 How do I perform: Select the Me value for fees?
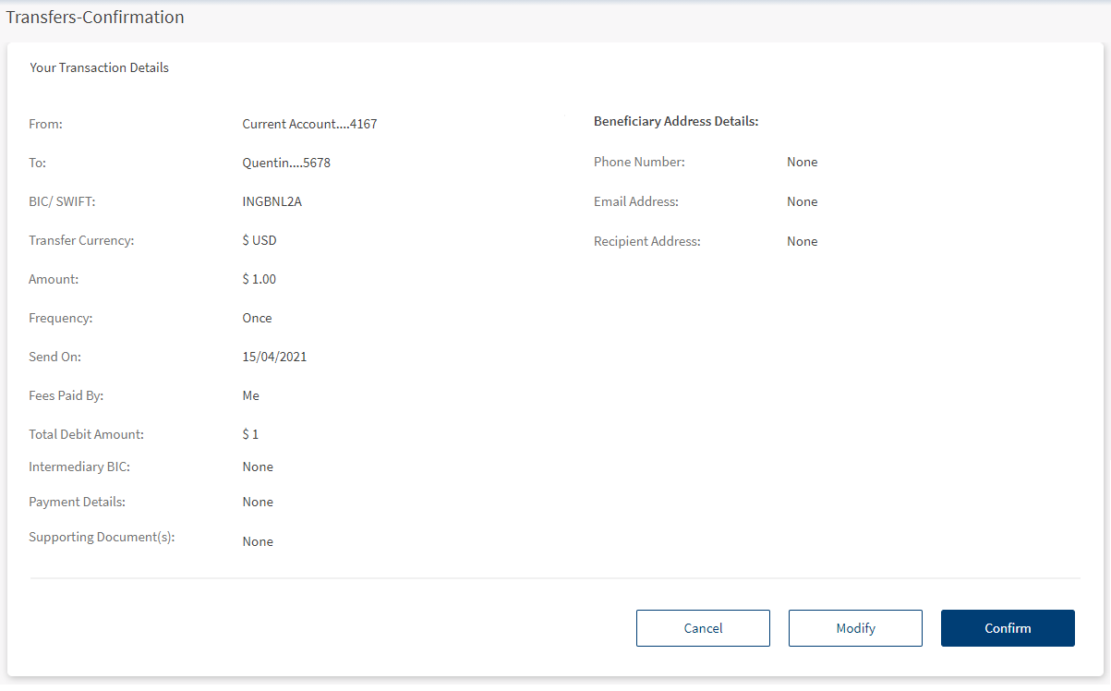tap(250, 395)
